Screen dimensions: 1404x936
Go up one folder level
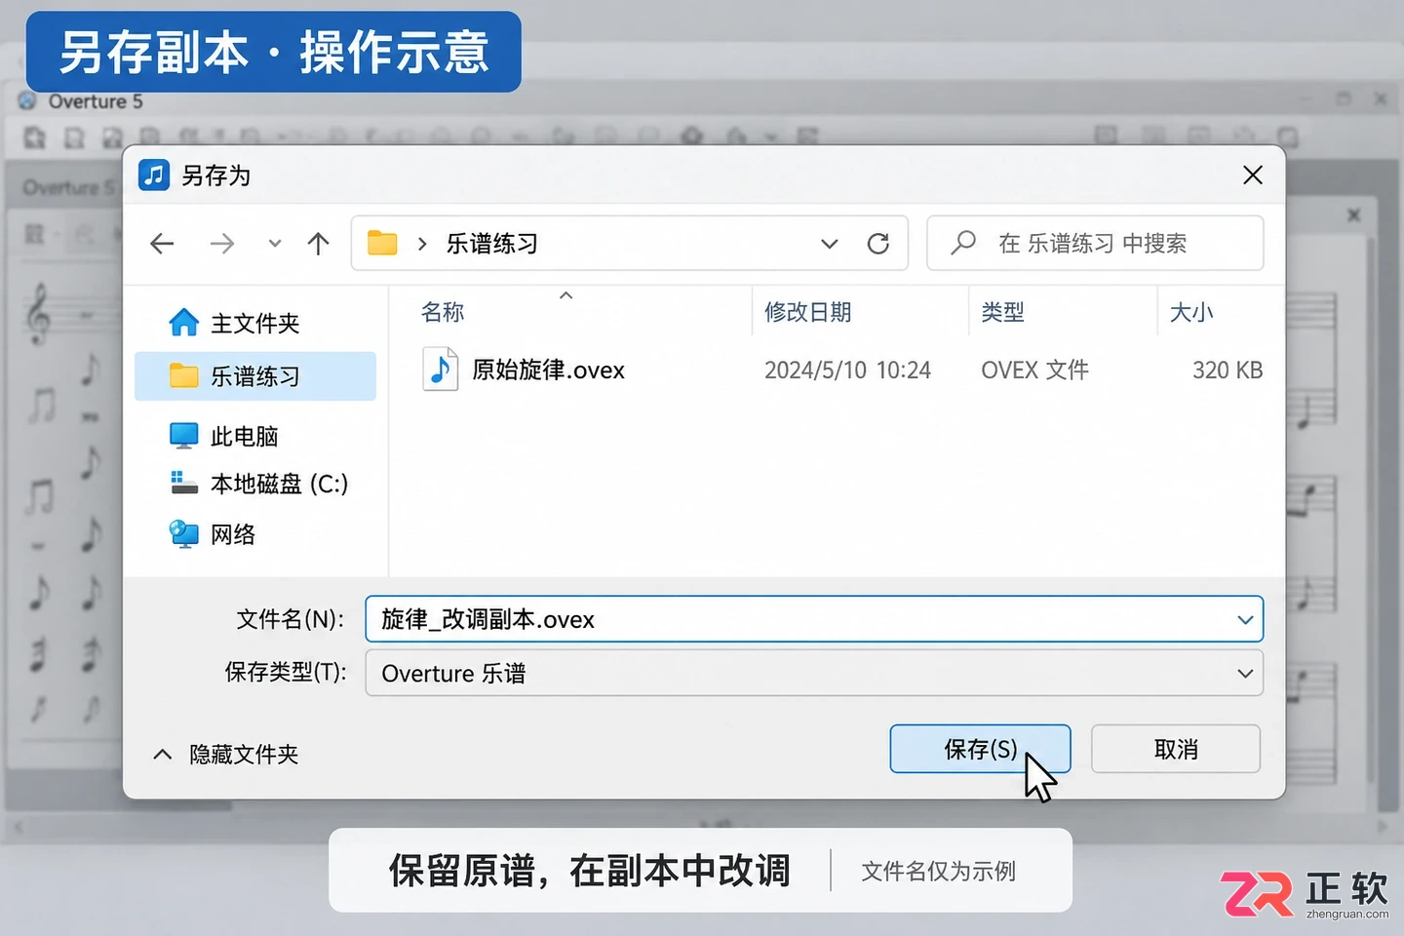click(319, 244)
